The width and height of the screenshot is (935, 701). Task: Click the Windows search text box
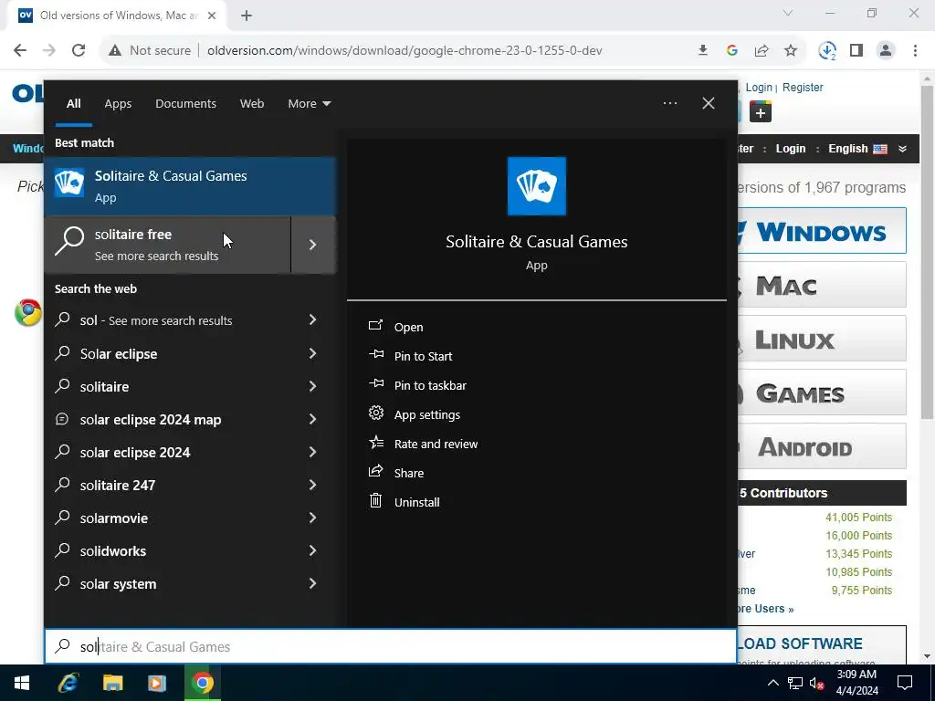(x=391, y=646)
